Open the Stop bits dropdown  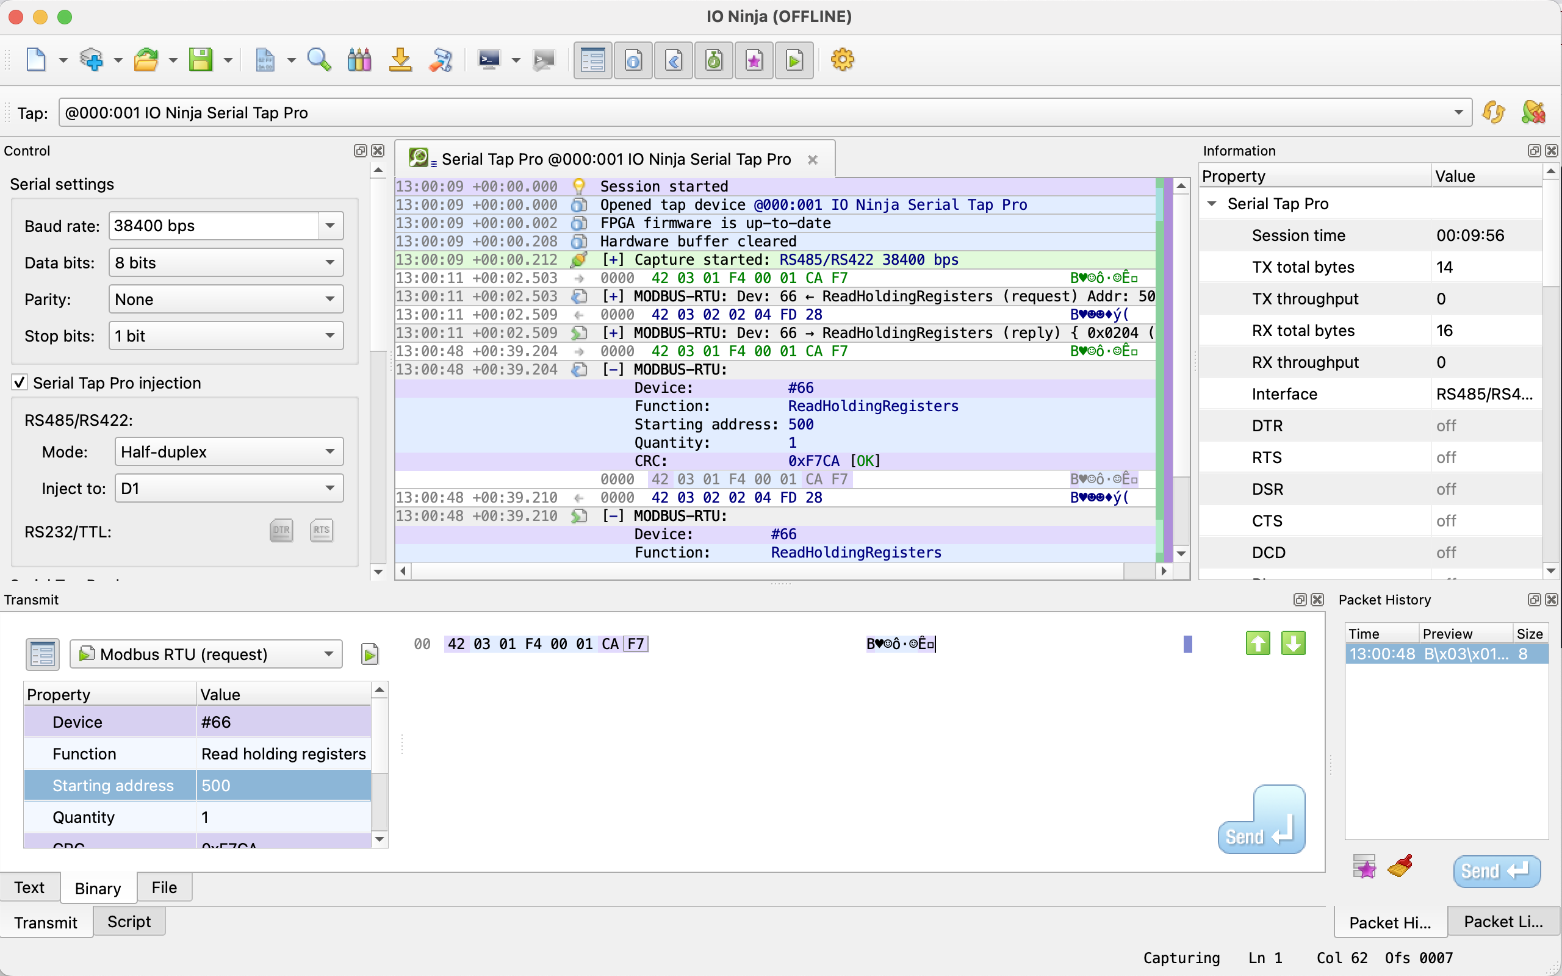226,335
